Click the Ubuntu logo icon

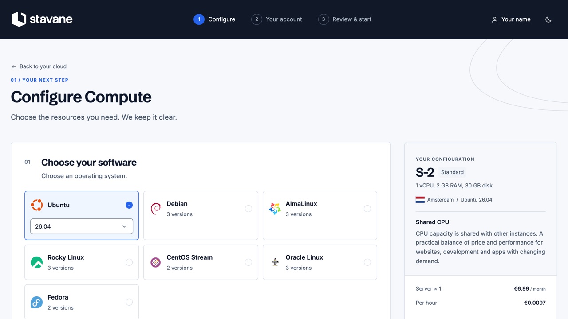[x=36, y=205]
